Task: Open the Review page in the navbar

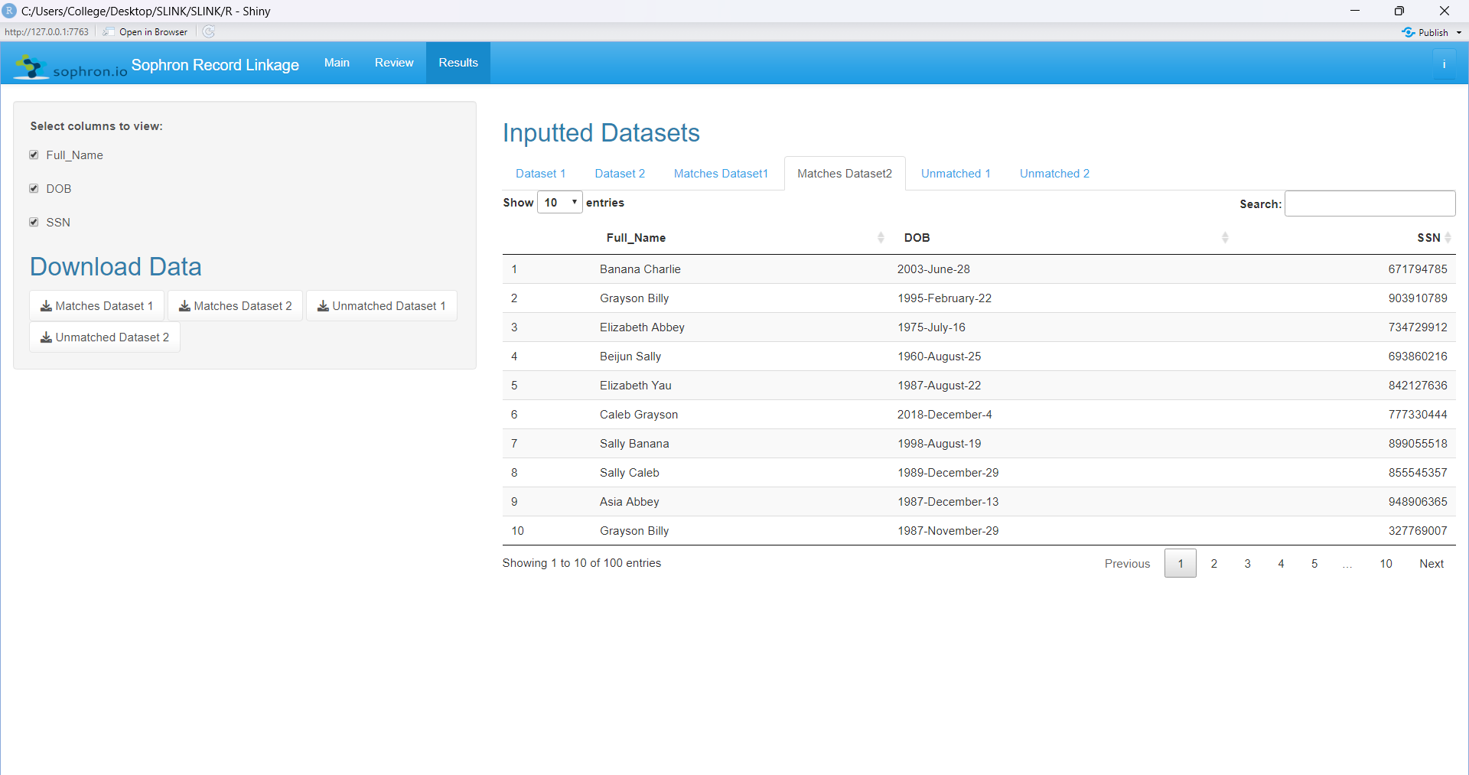Action: [393, 63]
